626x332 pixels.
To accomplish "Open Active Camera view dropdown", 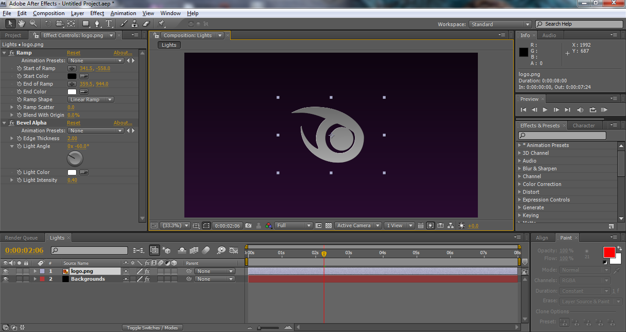I will point(358,225).
